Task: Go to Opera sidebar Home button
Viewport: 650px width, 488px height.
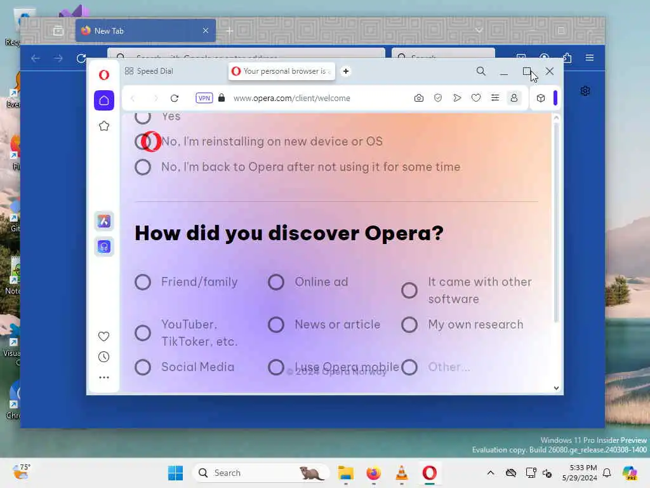Action: [x=103, y=100]
